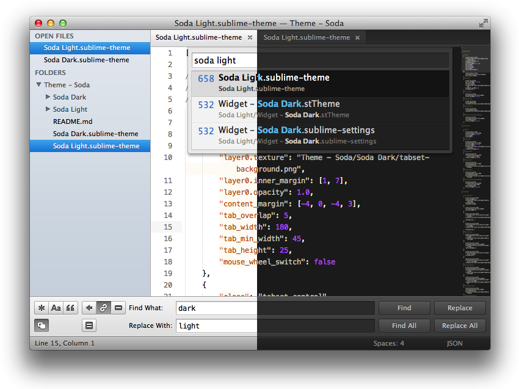Click "tab_min_width" key on line 16
Image resolution: width=519 pixels, height=389 pixels.
coord(252,239)
